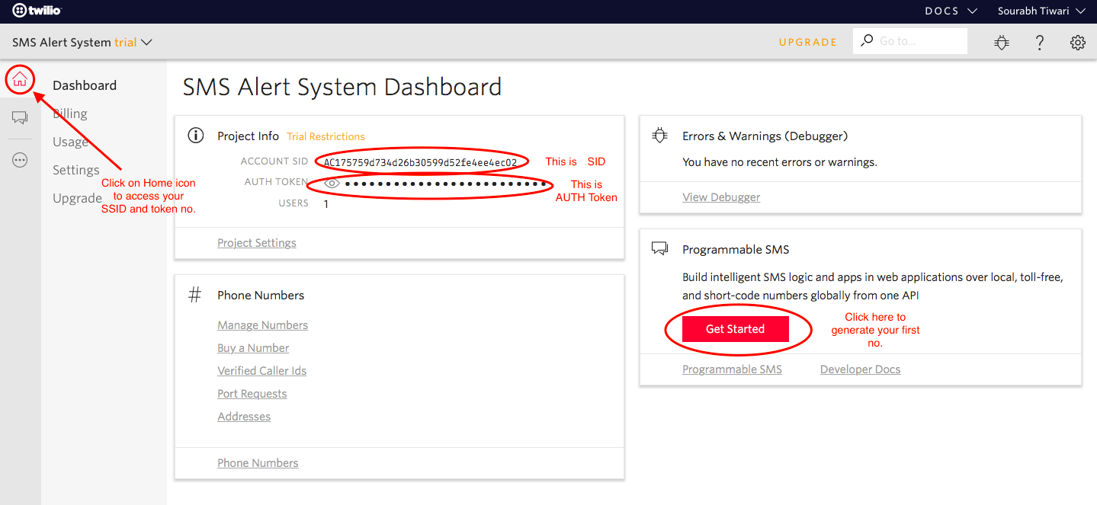Expand the SMS Alert System project dropdown

[x=82, y=42]
